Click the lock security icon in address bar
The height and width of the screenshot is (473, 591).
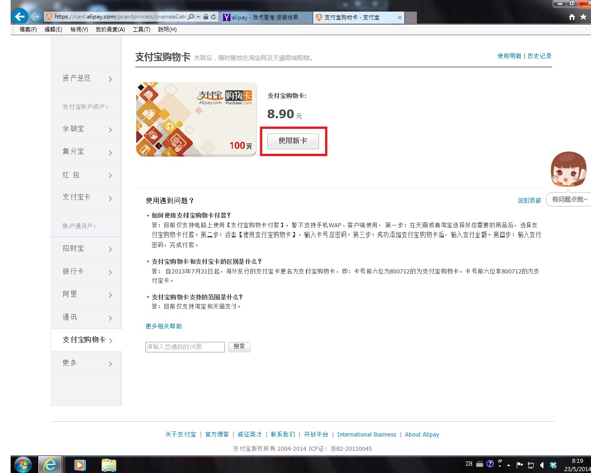[x=206, y=17]
